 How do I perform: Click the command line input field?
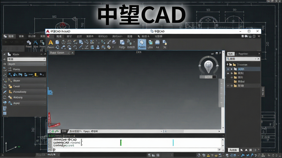[135, 150]
